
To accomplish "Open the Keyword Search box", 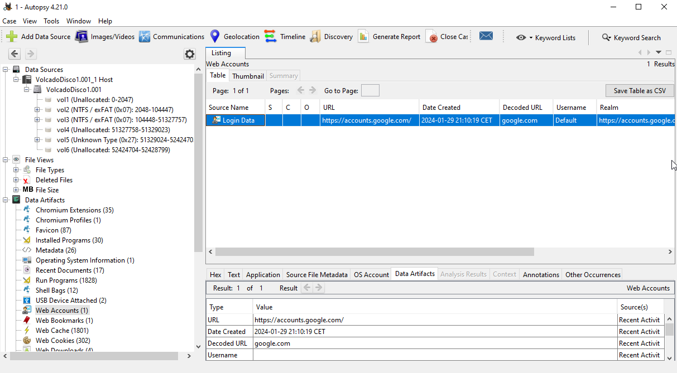I will point(631,37).
